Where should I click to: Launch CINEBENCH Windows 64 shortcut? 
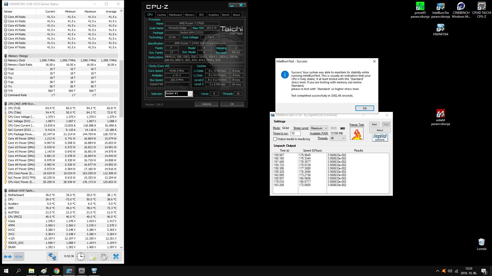[461, 10]
